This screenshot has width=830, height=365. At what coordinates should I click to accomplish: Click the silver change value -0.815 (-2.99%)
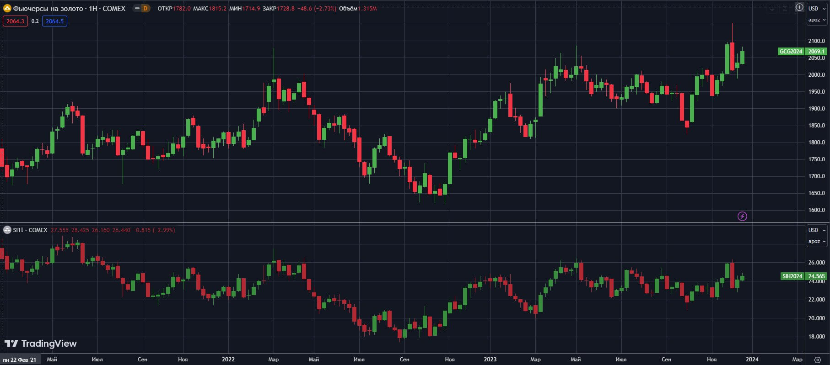[x=154, y=230]
